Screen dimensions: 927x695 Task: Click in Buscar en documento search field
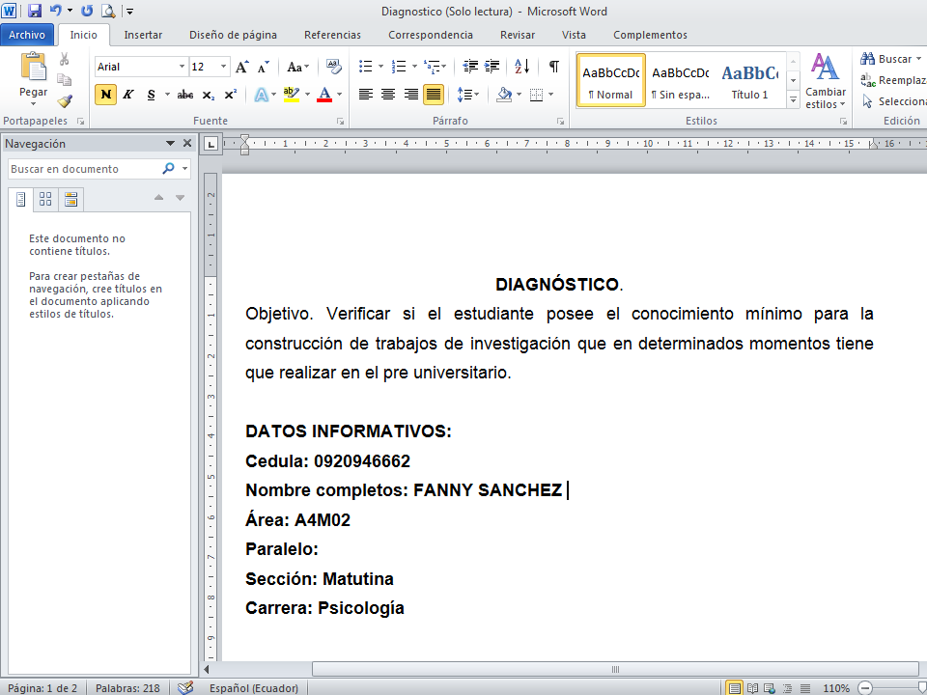point(84,168)
